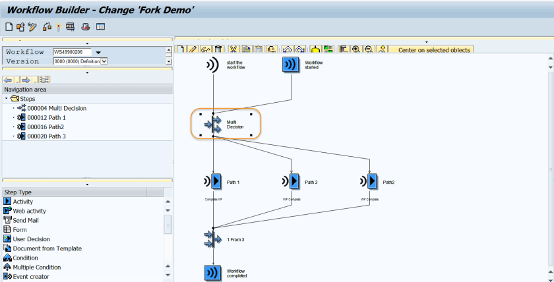Viewport: 554px width, 282px height.
Task: Open the Version Definition dropdown
Action: coord(104,61)
